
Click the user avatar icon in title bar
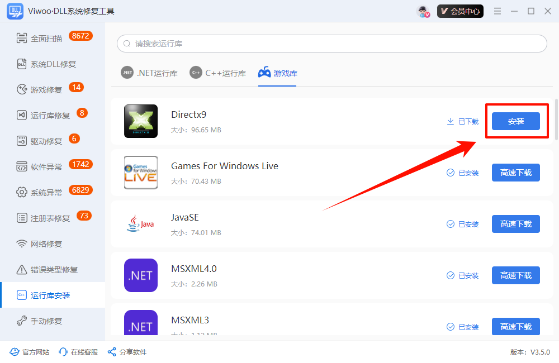click(423, 11)
